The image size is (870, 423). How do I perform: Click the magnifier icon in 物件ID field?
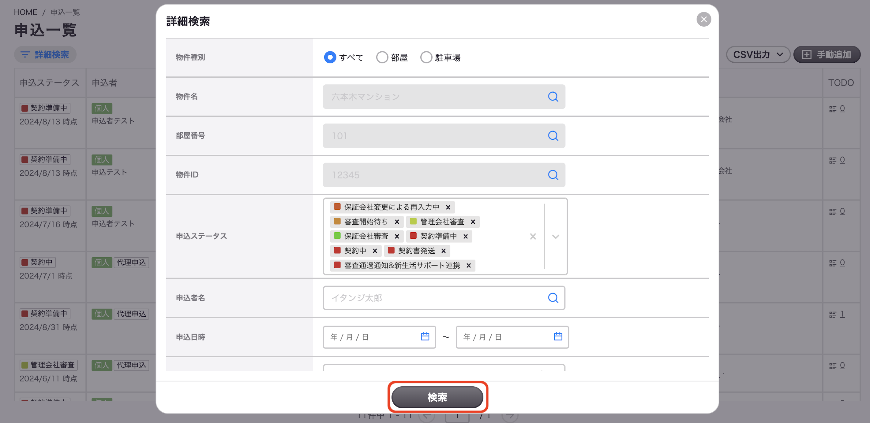coord(553,175)
